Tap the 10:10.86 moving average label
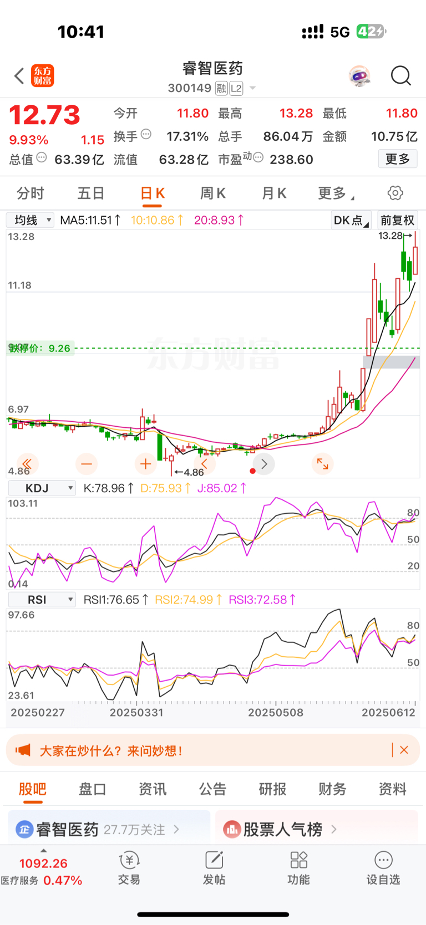 pos(158,220)
